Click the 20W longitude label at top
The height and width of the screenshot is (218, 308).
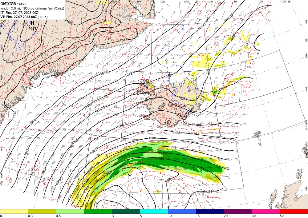click(x=163, y=2)
